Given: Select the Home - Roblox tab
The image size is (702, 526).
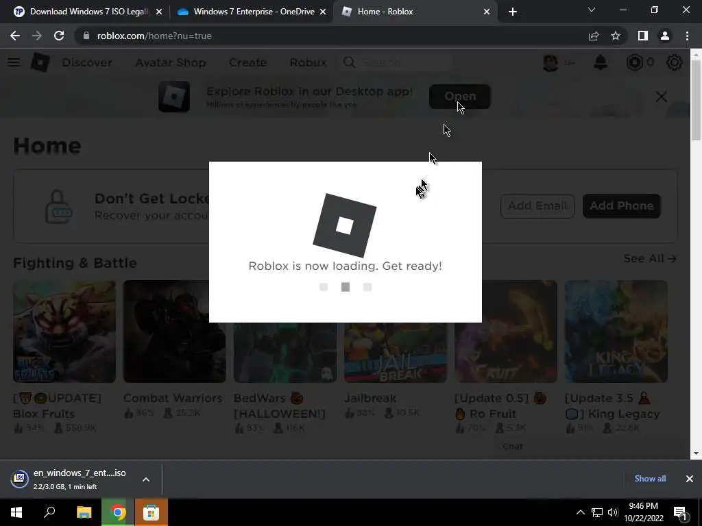Looking at the screenshot, I should (x=414, y=12).
